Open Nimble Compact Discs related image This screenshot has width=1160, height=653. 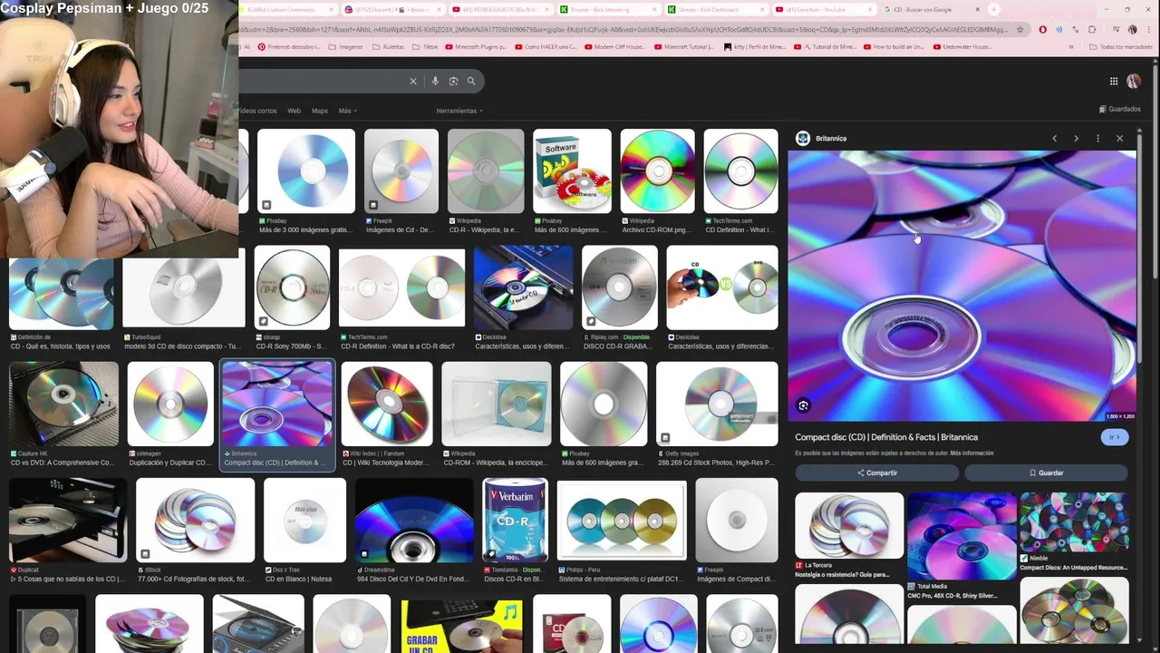click(x=1074, y=522)
